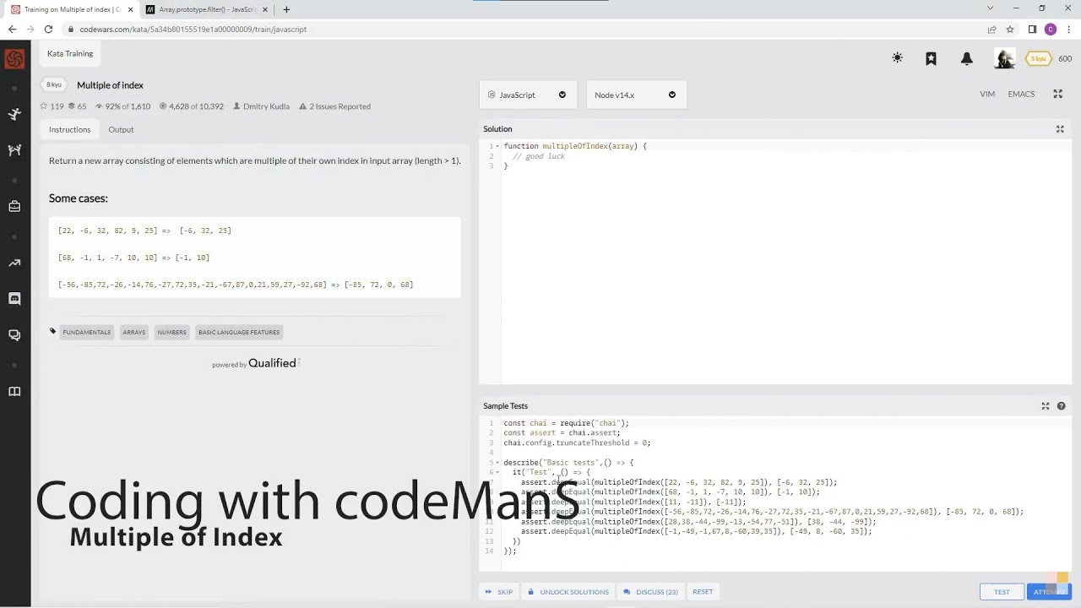Image resolution: width=1081 pixels, height=608 pixels.
Task: Open the discussions chat sidebar icon
Action: (14, 335)
